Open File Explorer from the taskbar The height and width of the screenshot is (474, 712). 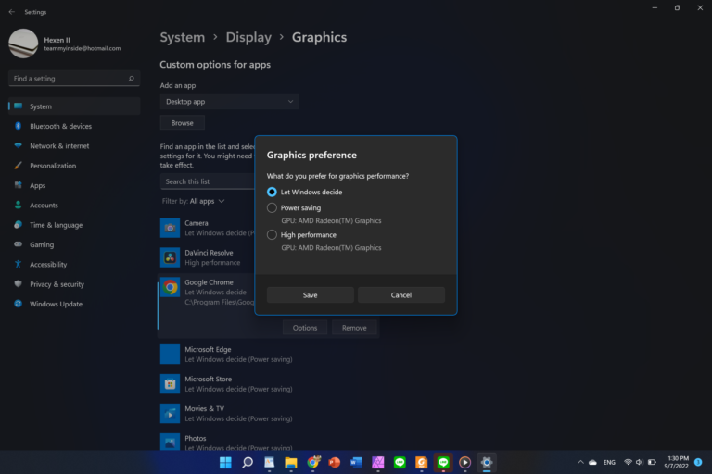pyautogui.click(x=291, y=462)
